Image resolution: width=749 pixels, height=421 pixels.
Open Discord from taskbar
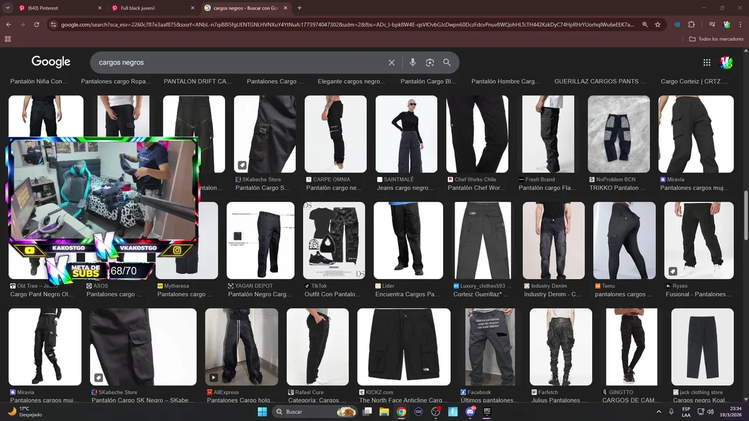tap(470, 412)
